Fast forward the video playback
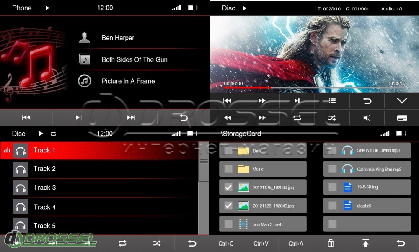The image size is (419, 252). tap(262, 118)
